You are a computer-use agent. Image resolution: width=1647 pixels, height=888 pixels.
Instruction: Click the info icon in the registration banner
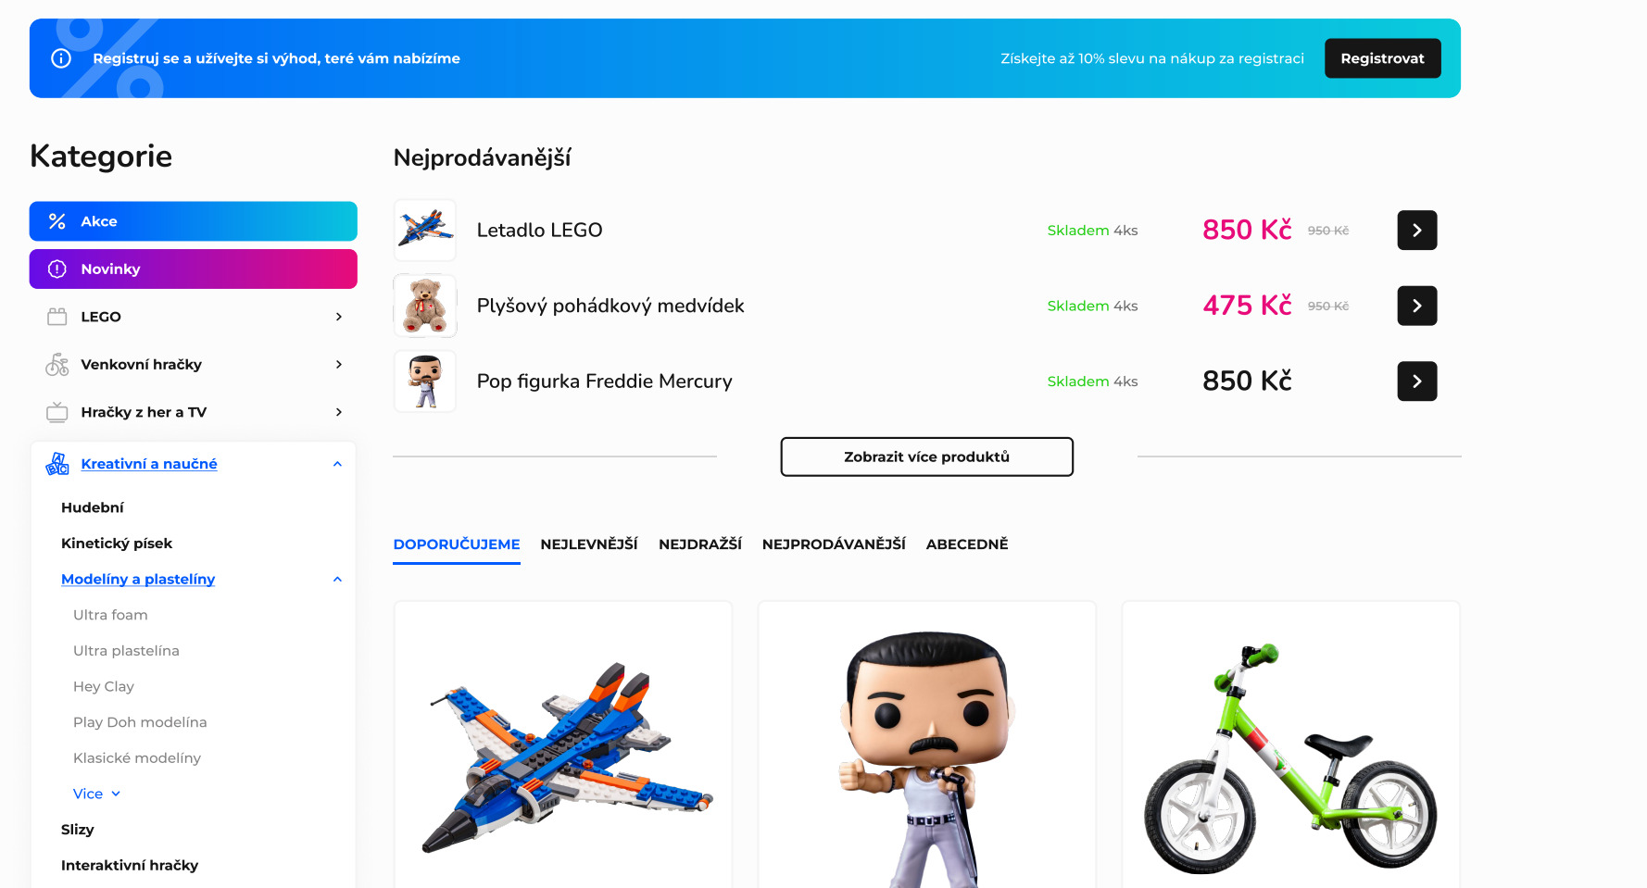pyautogui.click(x=61, y=58)
